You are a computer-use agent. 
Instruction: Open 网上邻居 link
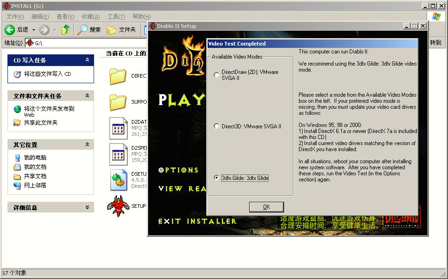(35, 186)
